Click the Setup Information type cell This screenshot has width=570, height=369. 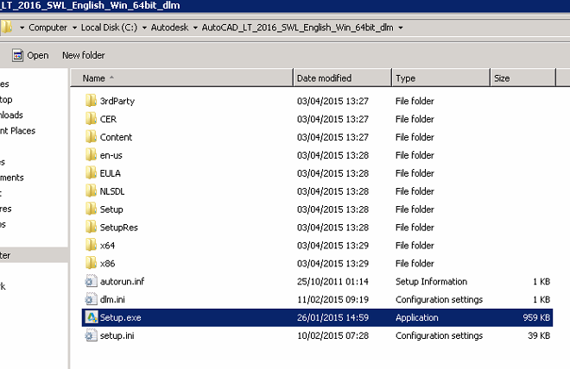tap(432, 282)
